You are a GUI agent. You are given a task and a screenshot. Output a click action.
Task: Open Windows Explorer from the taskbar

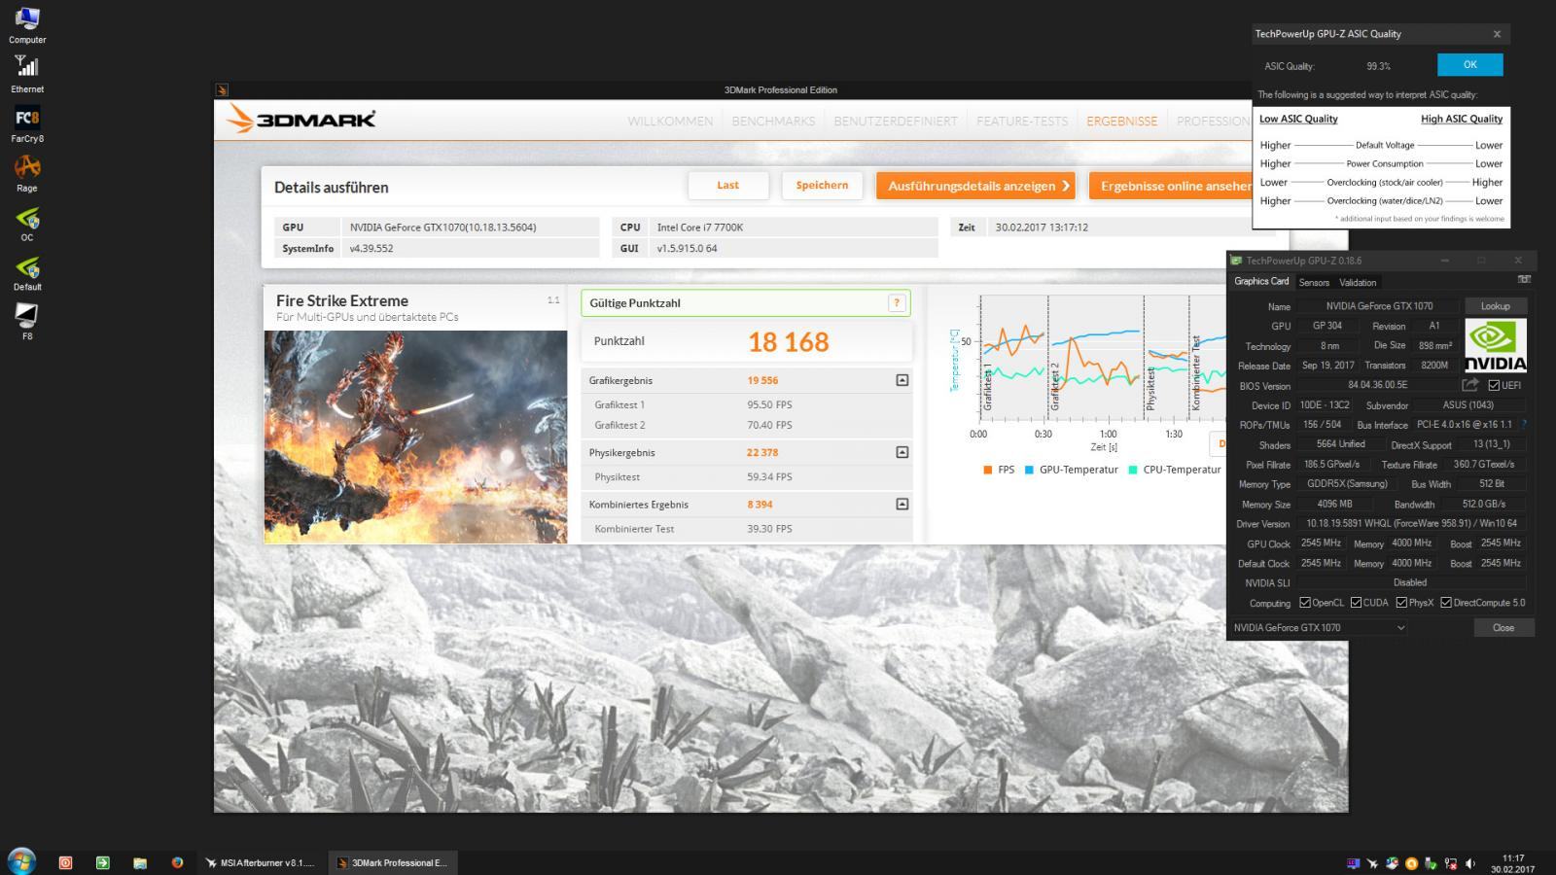tap(140, 862)
